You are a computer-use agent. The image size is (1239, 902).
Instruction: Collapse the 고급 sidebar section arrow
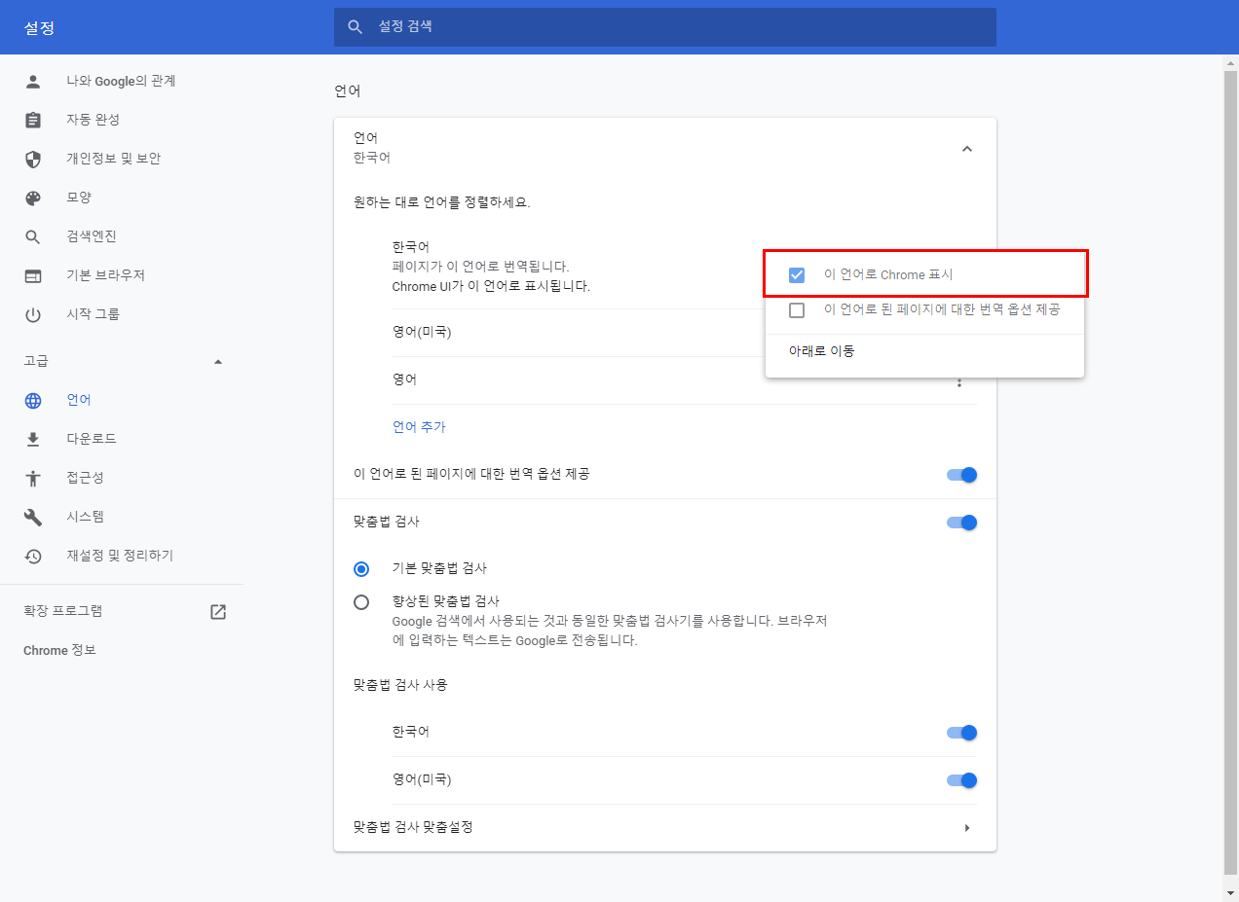tap(218, 362)
